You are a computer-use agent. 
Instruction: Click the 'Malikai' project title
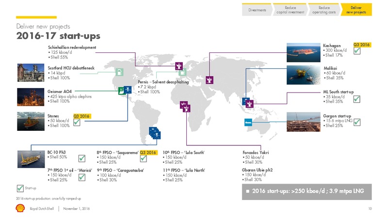coord(330,68)
